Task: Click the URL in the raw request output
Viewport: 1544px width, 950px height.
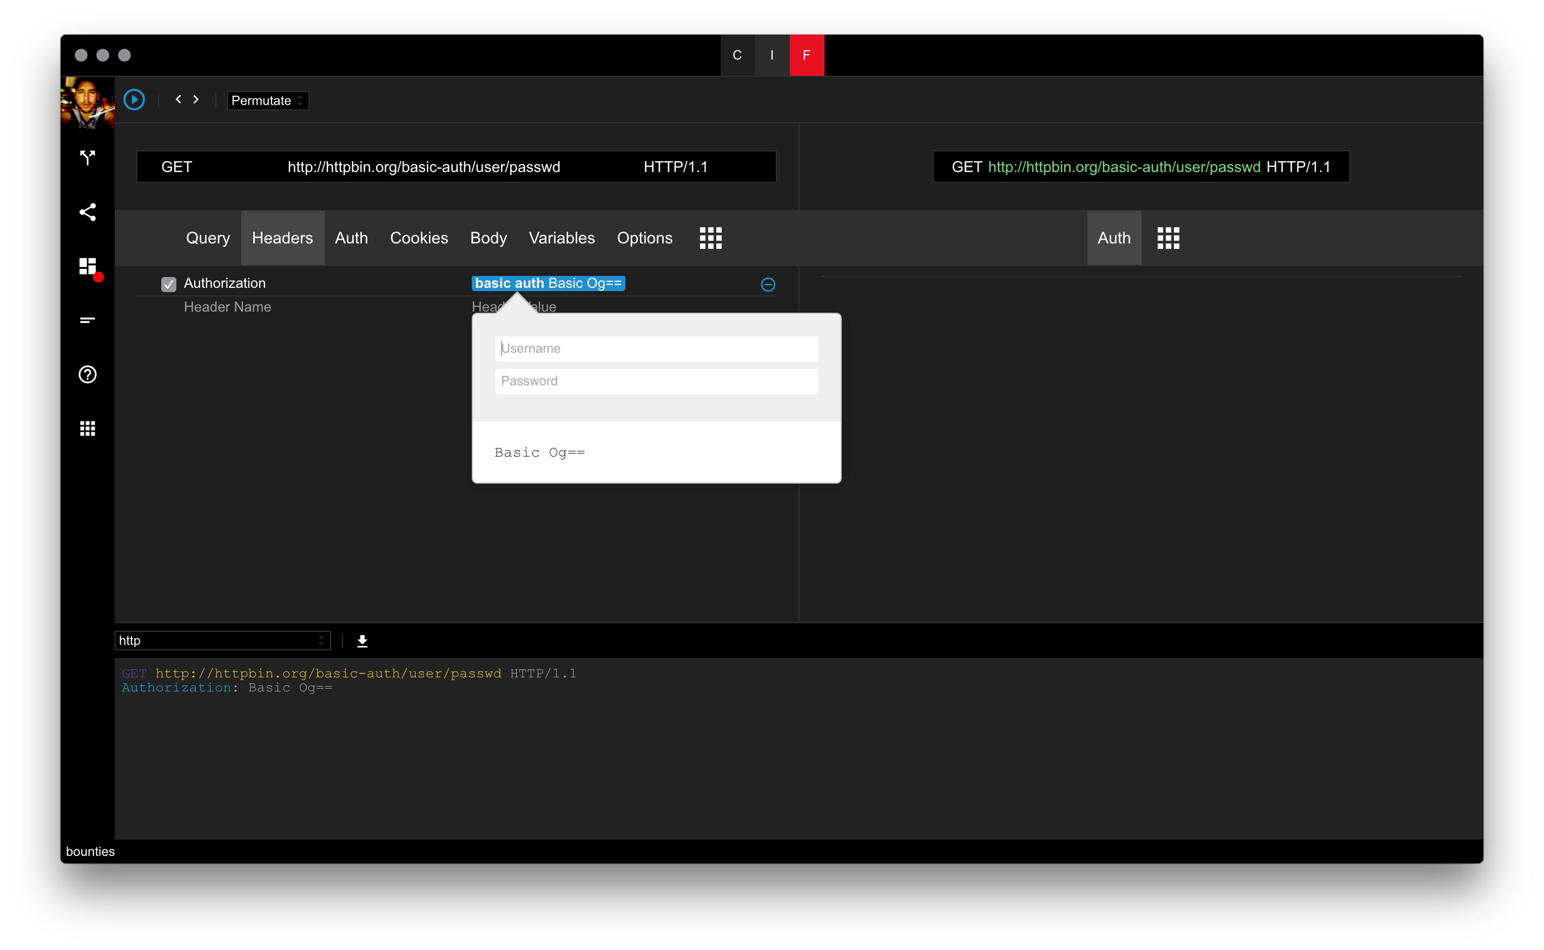Action: pyautogui.click(x=328, y=673)
